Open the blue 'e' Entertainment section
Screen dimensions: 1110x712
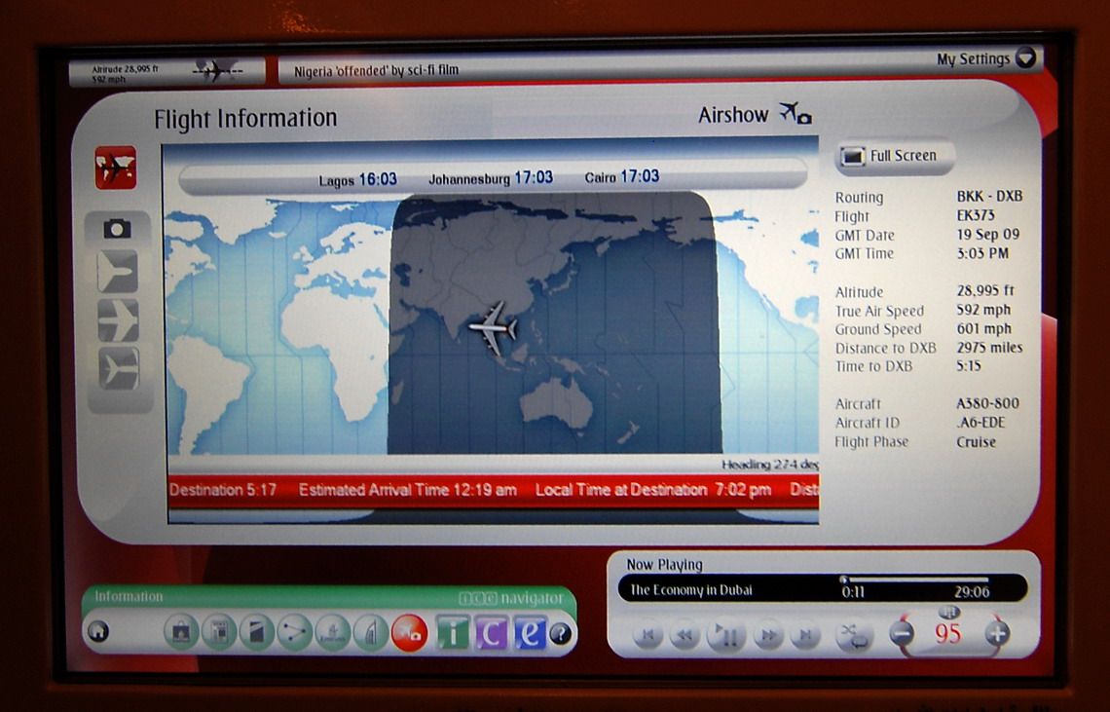pyautogui.click(x=530, y=633)
